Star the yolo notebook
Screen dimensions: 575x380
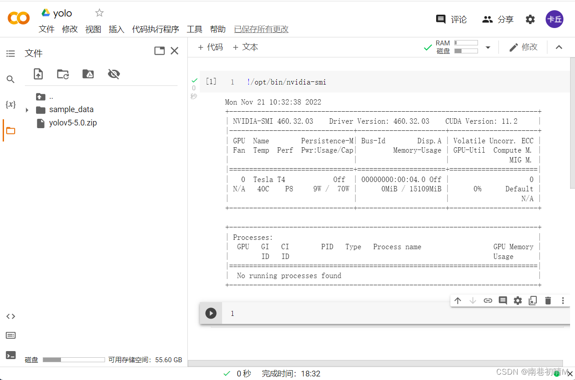click(99, 12)
